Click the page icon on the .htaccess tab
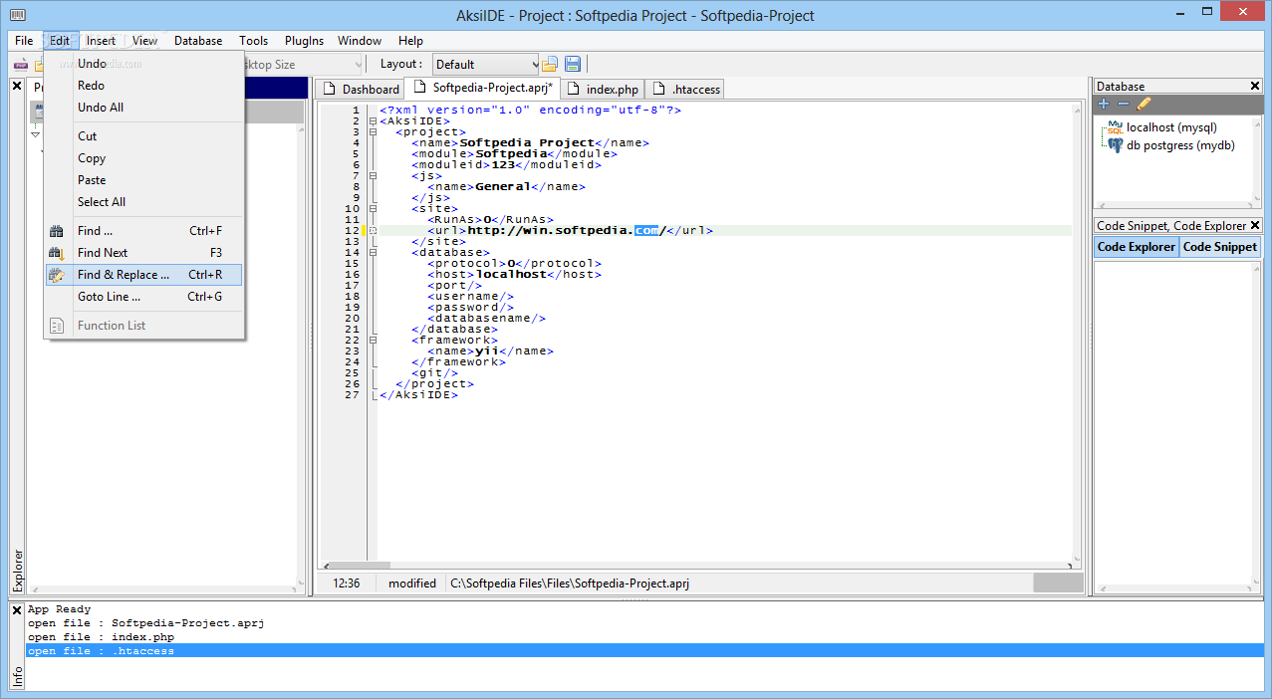 (659, 90)
